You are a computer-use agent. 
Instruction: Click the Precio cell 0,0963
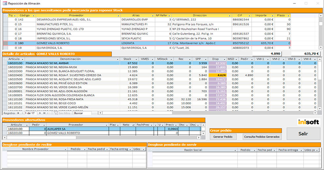171,129
